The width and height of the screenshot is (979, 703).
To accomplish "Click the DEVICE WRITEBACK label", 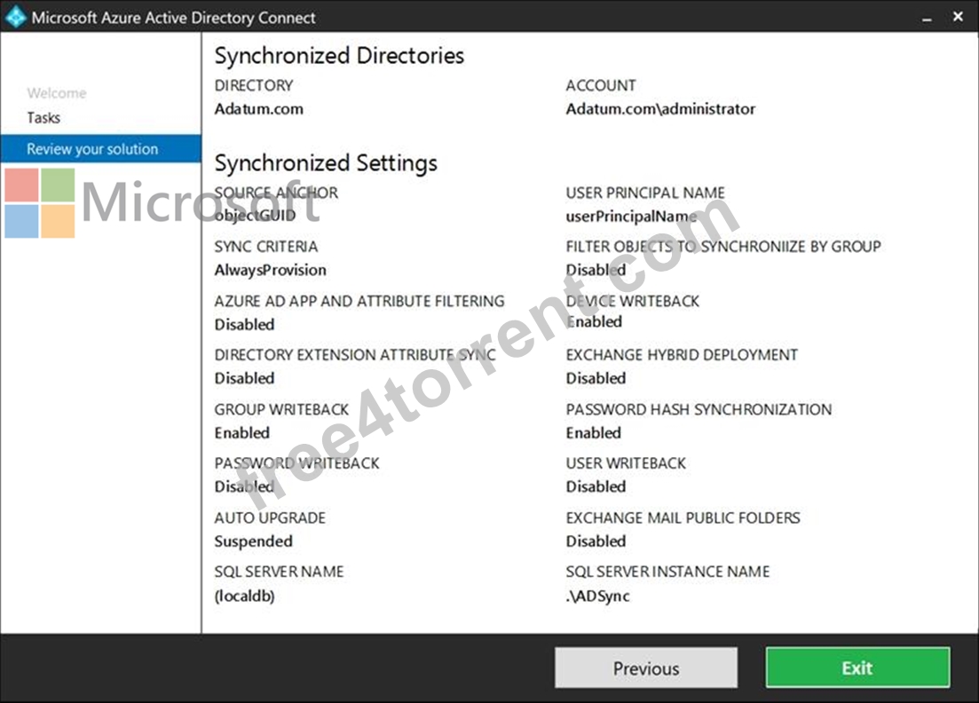I will 633,301.
